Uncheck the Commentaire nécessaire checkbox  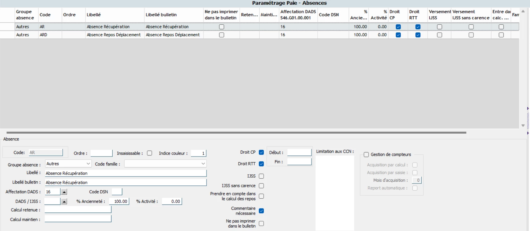[261, 211]
